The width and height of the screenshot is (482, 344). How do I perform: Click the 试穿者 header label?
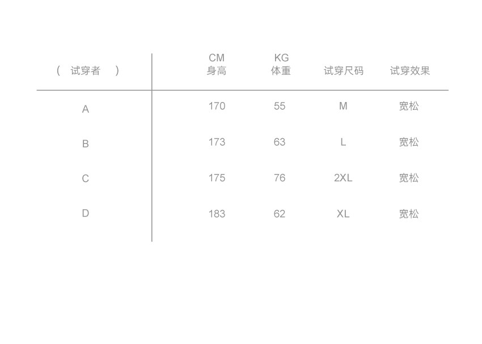coord(86,71)
